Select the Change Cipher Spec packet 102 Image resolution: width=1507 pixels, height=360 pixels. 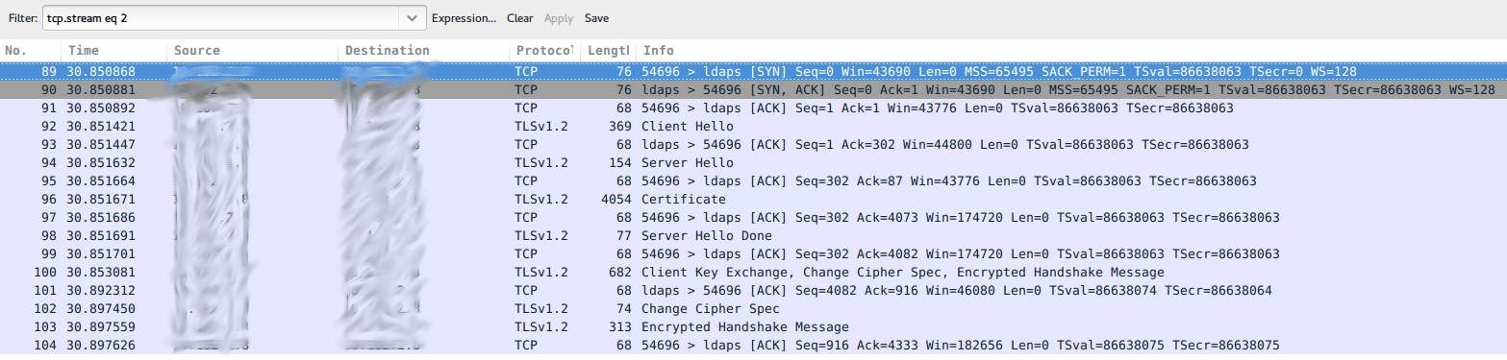[x=753, y=308]
